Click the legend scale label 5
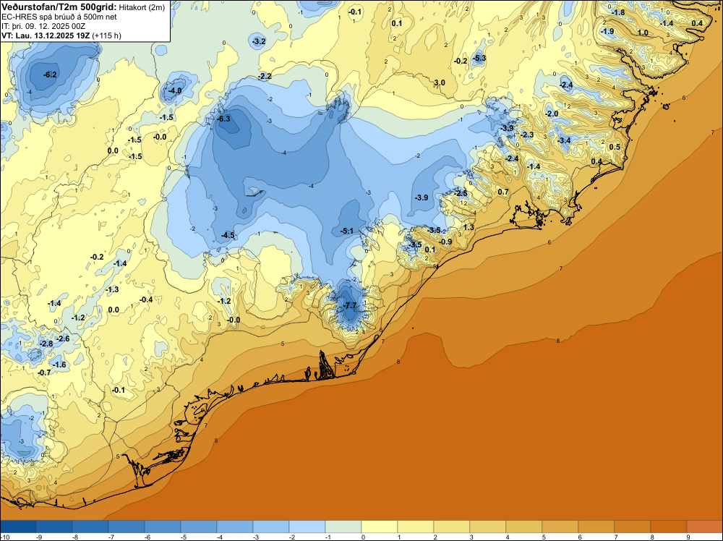This screenshot has width=723, height=541. point(544,537)
